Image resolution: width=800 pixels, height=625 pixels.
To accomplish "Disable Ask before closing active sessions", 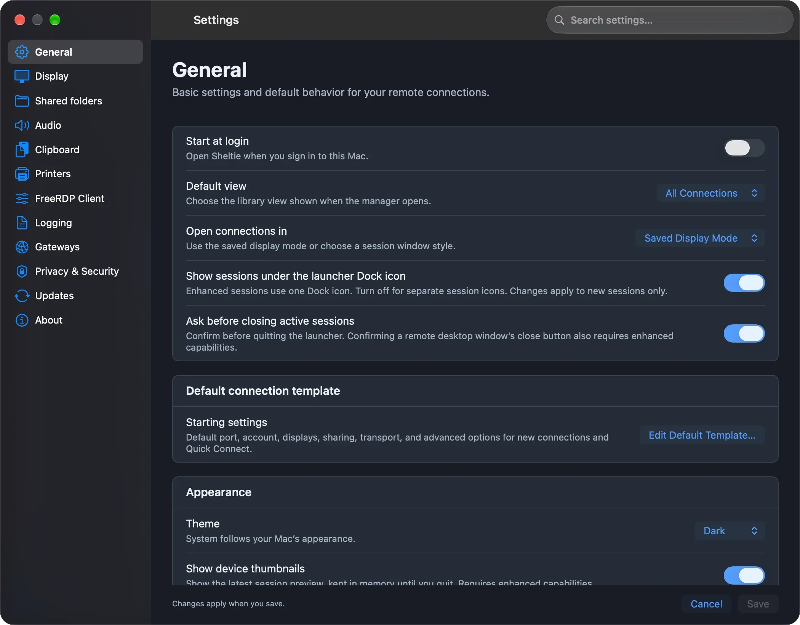I will pos(744,333).
